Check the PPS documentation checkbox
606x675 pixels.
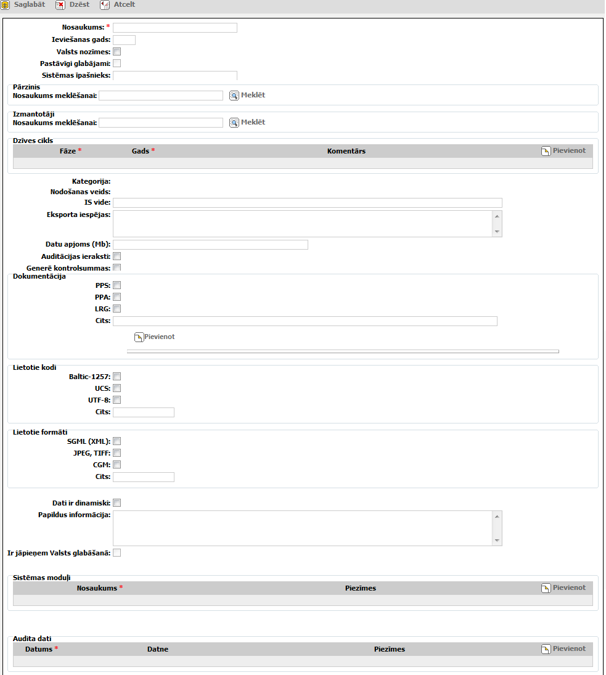pyautogui.click(x=117, y=285)
